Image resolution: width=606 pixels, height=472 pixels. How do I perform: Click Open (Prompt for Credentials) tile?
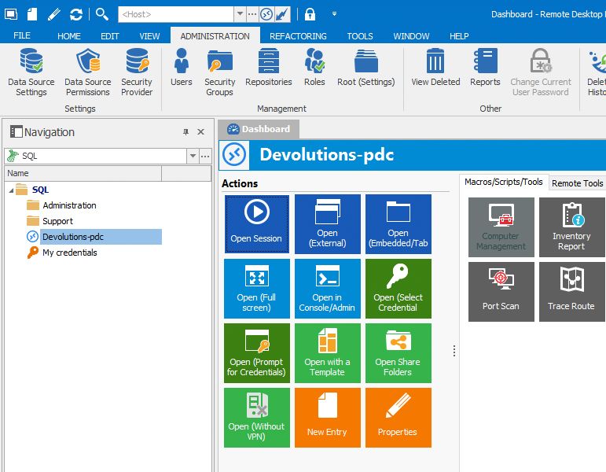tap(256, 353)
